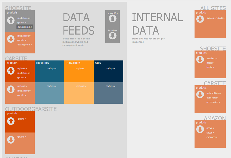Open the sneakers link under SHOESITE
This screenshot has height=158, width=231.
[212, 58]
